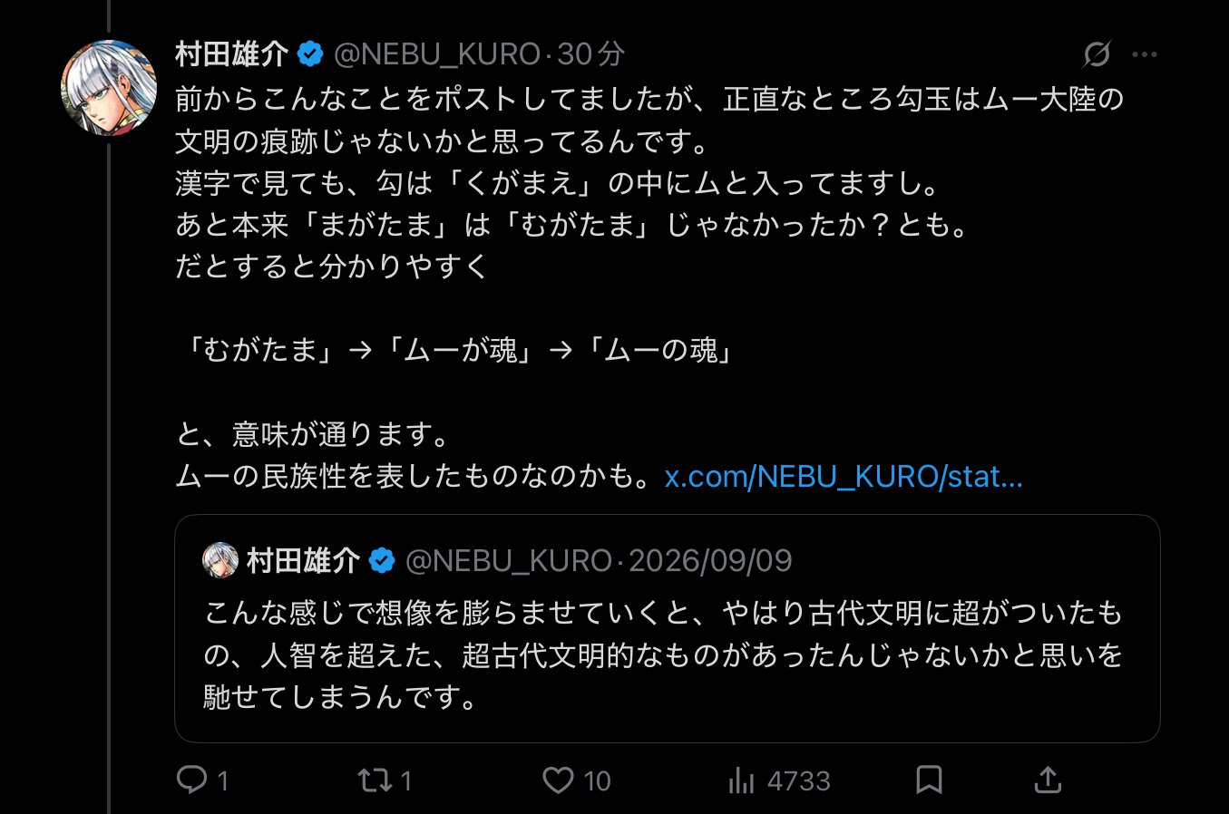Click small avatar in quoted post
Viewport: 1229px width, 814px height.
pyautogui.click(x=220, y=560)
